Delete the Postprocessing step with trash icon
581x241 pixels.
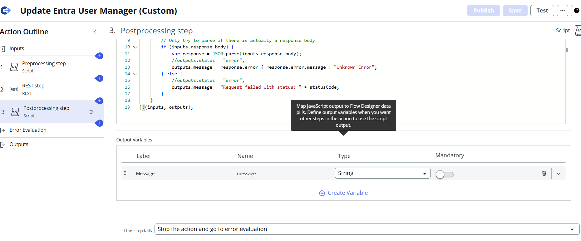[x=91, y=112]
